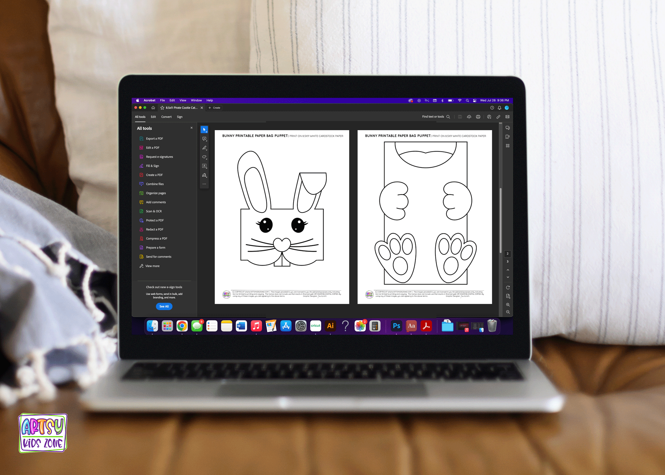
Task: Select the Fill and Sign pen tool
Action: pyautogui.click(x=204, y=174)
